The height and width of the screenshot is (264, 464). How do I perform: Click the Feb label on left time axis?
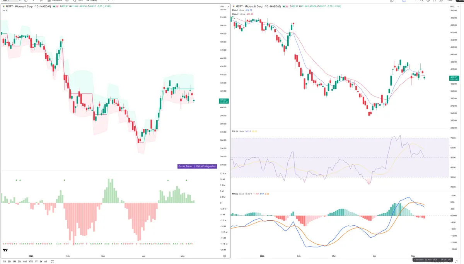pos(68,256)
